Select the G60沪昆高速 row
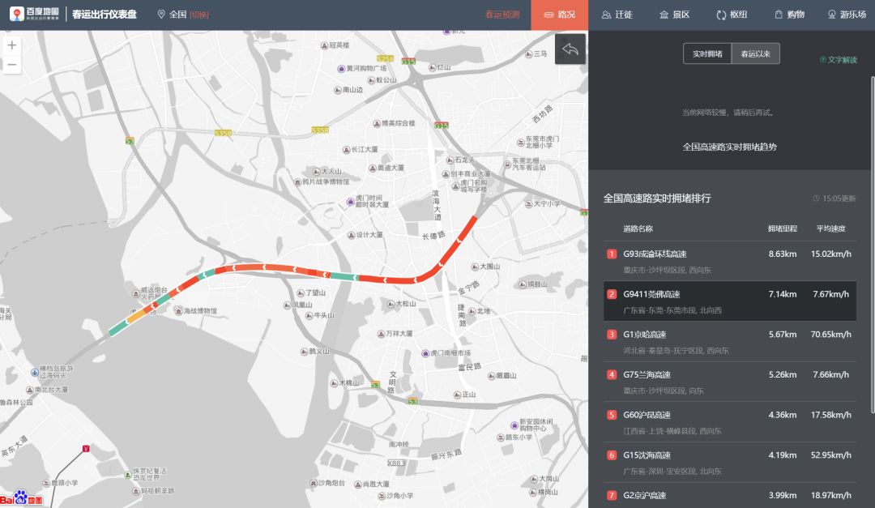The image size is (875, 508). click(x=729, y=422)
